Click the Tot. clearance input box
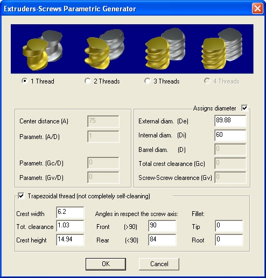The height and width of the screenshot is (278, 266). pos(70,226)
